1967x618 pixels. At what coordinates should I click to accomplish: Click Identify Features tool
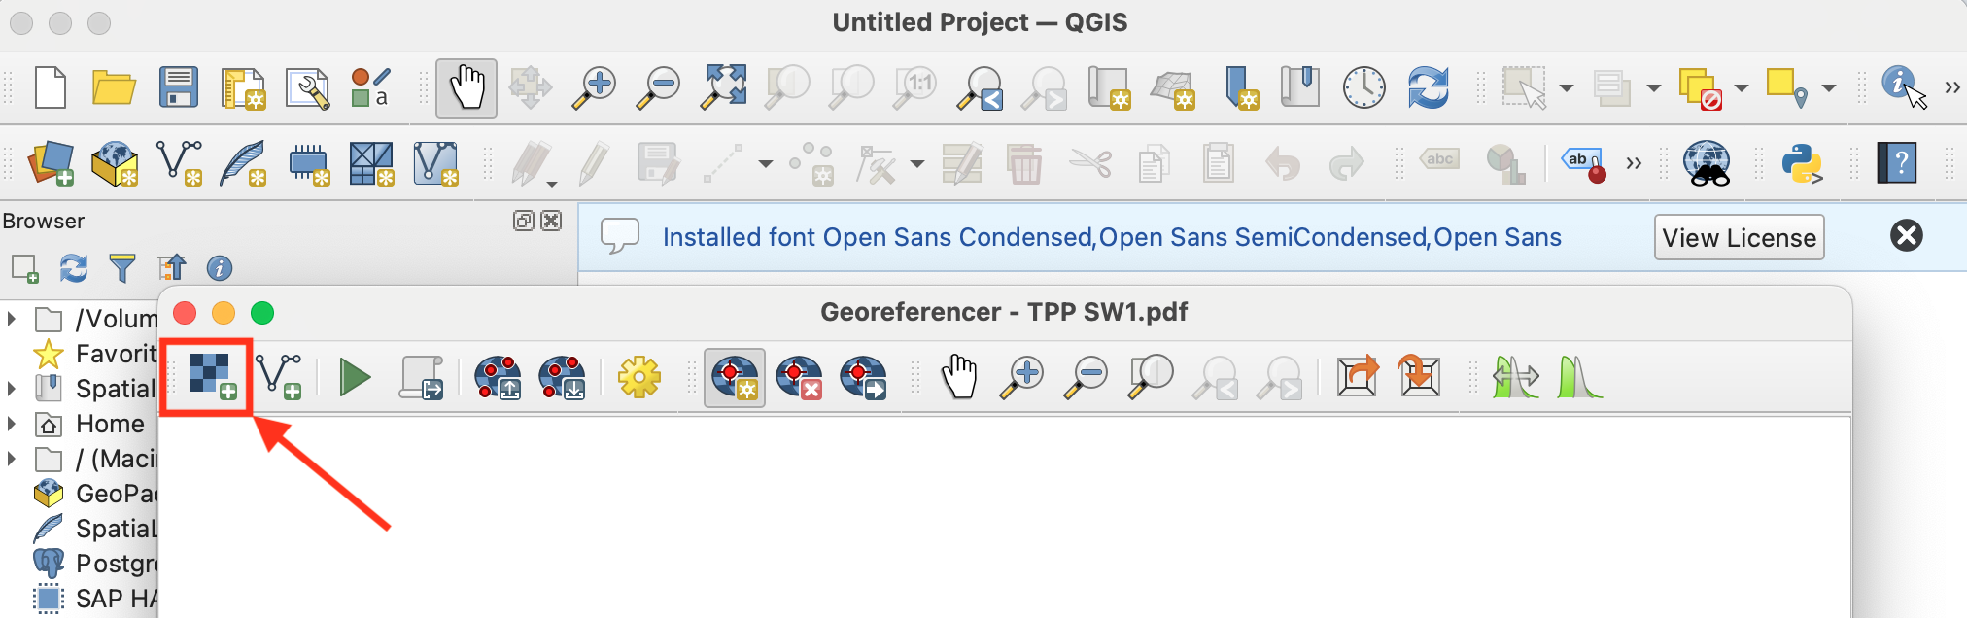point(1902,87)
